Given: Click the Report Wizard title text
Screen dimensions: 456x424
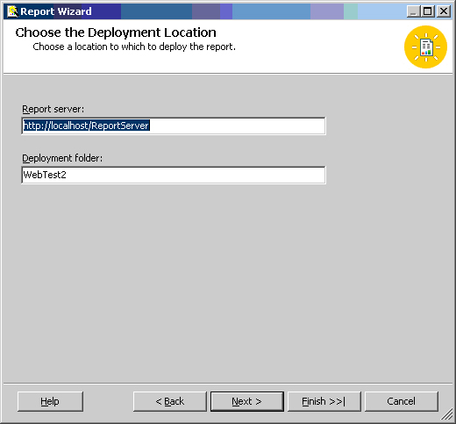Looking at the screenshot, I should [x=56, y=11].
